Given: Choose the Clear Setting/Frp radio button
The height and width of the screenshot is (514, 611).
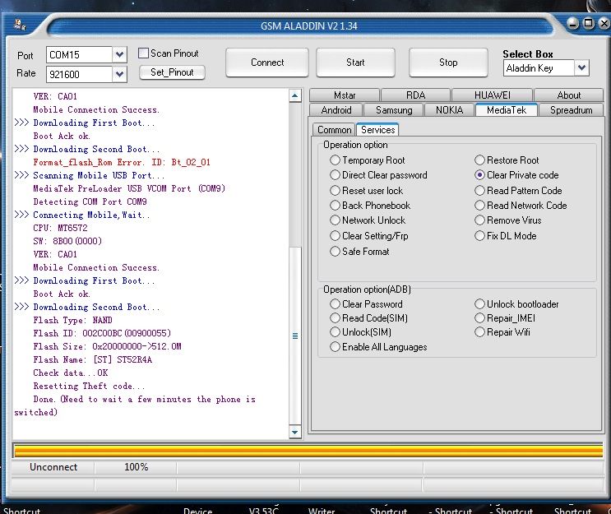Looking at the screenshot, I should tap(336, 236).
